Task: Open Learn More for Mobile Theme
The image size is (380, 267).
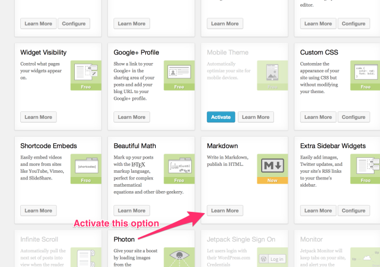Action: tap(256, 117)
